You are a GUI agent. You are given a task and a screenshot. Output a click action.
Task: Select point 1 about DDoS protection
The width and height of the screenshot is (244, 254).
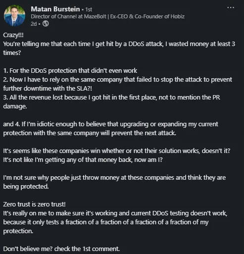click(x=70, y=71)
